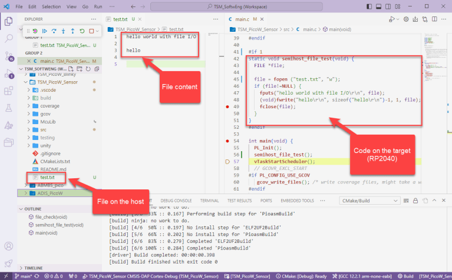Expand the build folder
This screenshot has height=280, width=452.
(x=28, y=98)
